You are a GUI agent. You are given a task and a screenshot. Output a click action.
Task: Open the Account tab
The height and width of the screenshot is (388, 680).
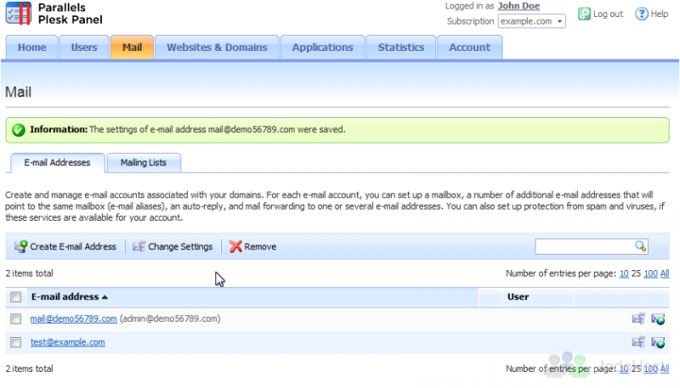point(470,48)
